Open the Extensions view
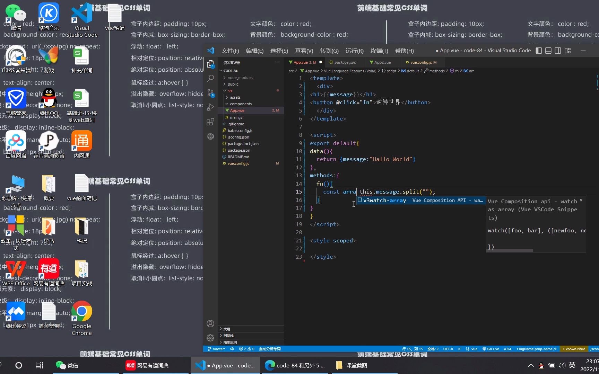Screen dimensions: 599x374 210,122
